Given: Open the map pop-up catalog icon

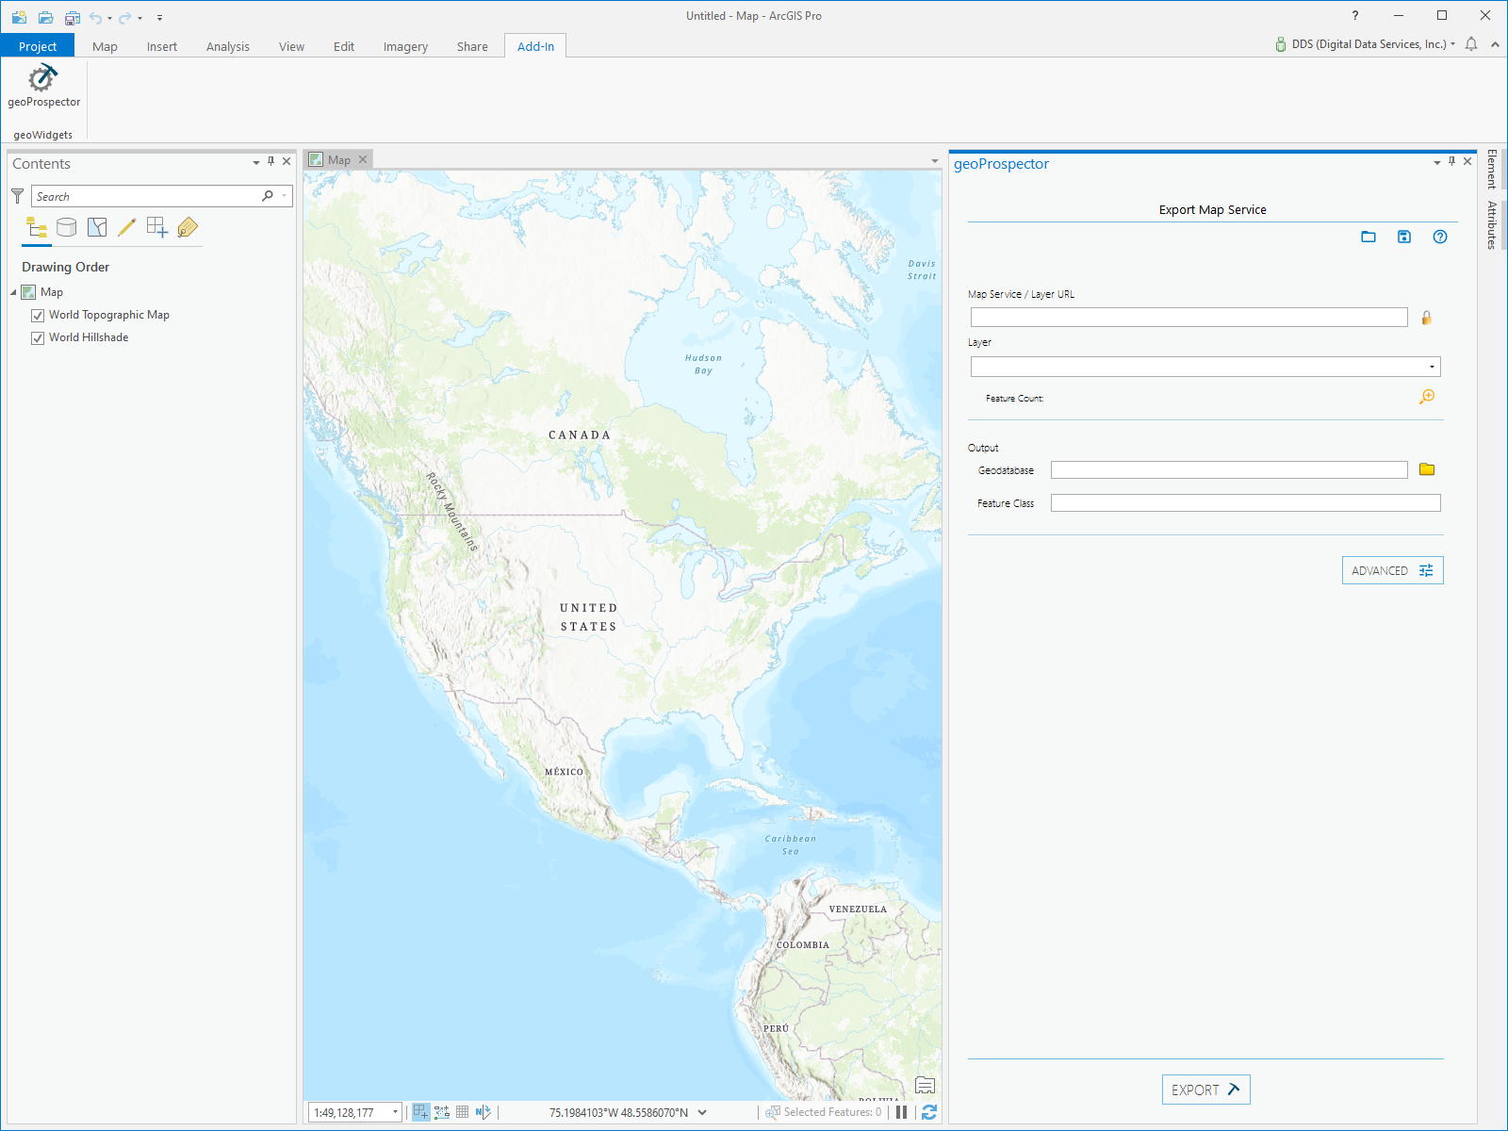Looking at the screenshot, I should pos(926,1086).
